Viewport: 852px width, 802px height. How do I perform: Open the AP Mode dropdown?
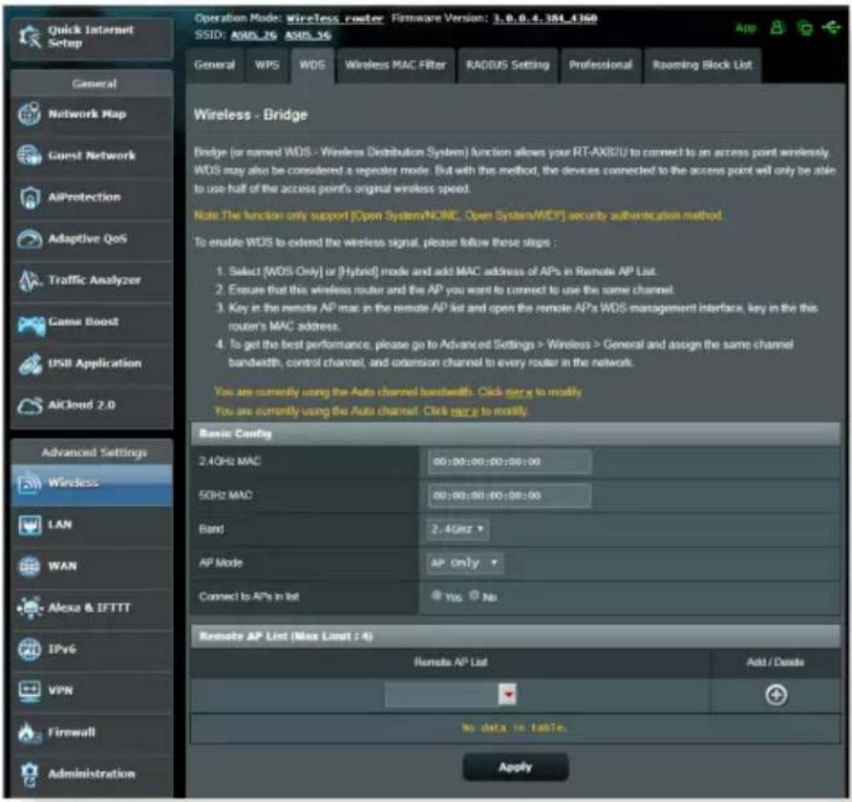464,562
